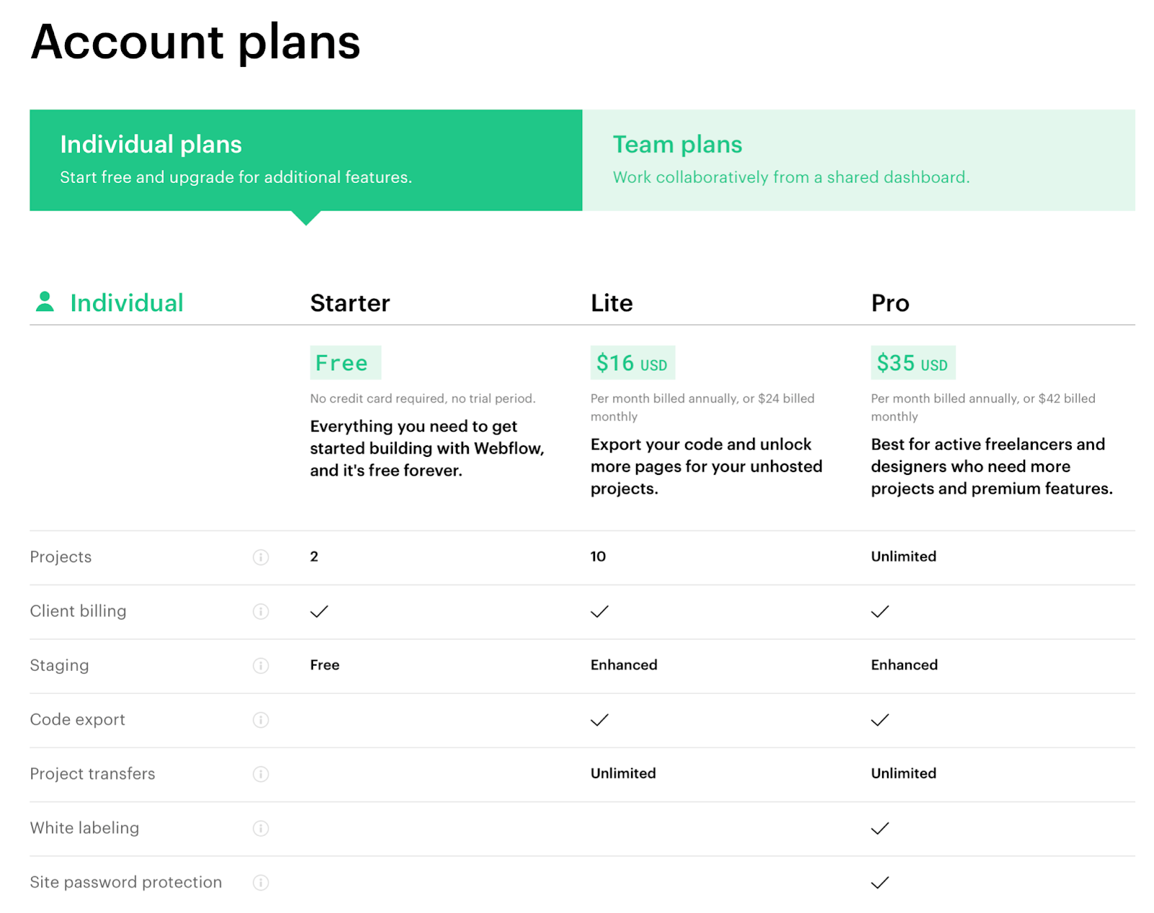Click the Pro plan heading

point(890,303)
